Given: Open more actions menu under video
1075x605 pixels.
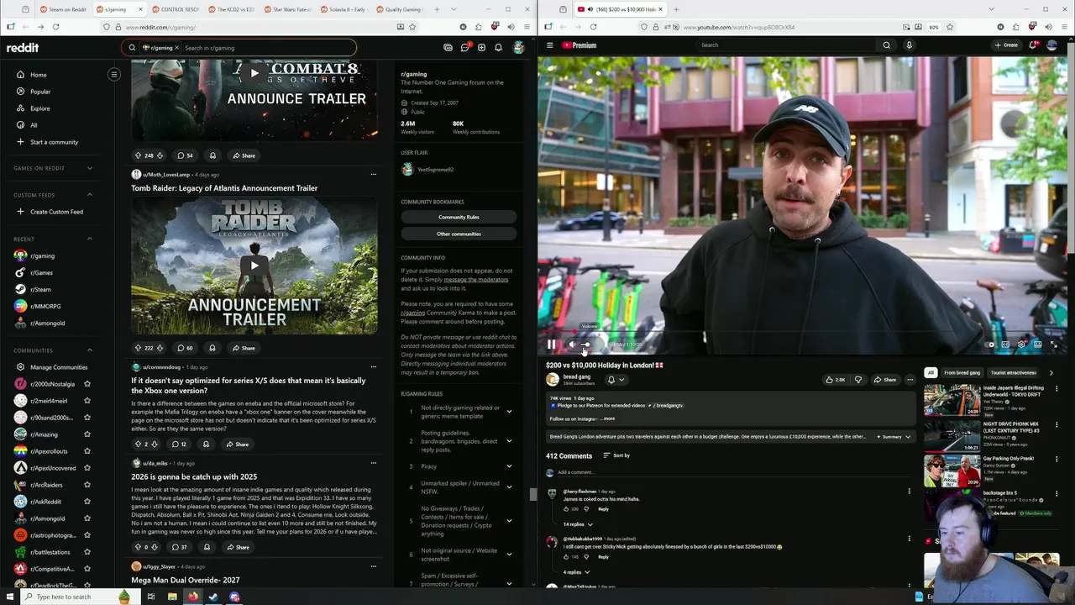Looking at the screenshot, I should (x=910, y=380).
